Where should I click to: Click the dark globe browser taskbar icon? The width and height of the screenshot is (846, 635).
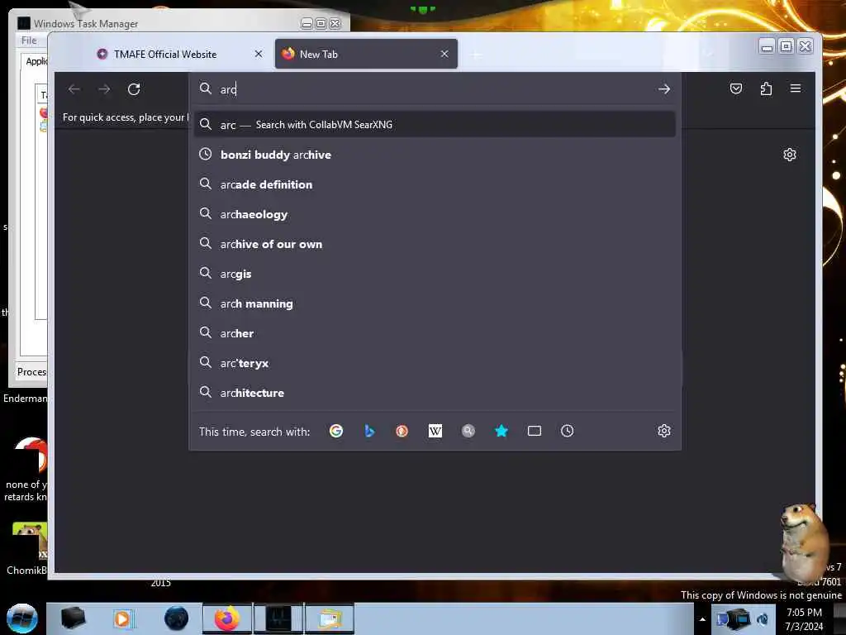(x=177, y=618)
